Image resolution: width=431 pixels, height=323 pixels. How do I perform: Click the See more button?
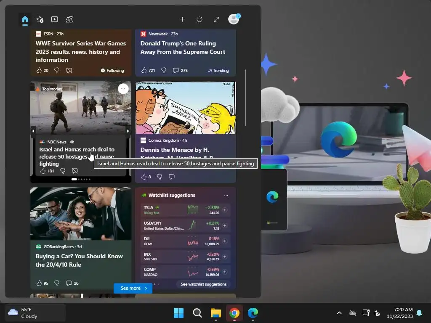click(x=133, y=288)
